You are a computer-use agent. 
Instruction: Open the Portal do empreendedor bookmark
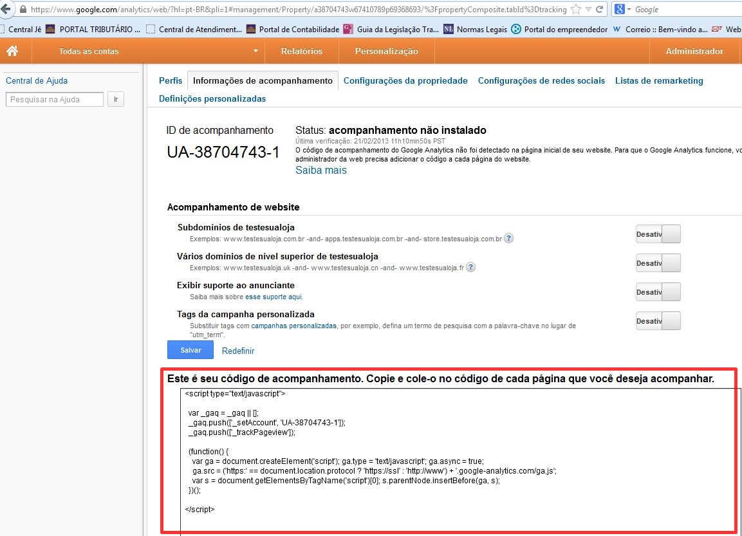[x=559, y=30]
